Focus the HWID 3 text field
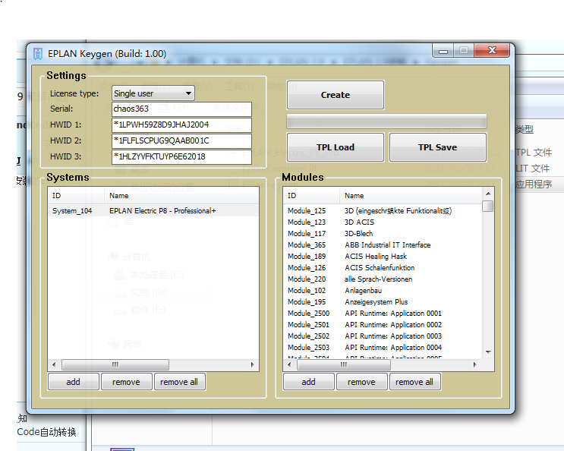The width and height of the screenshot is (564, 451). [181, 157]
